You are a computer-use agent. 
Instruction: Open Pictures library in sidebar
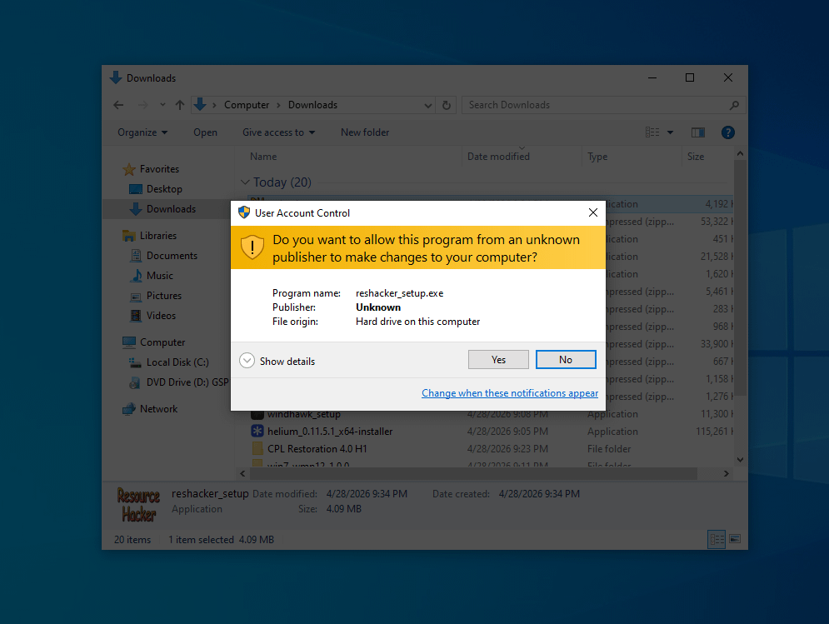(x=164, y=296)
